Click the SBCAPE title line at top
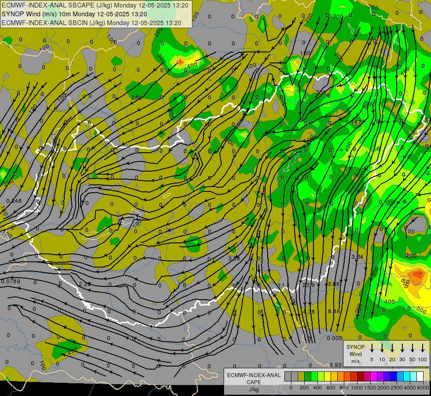The width and height of the screenshot is (431, 396). pyautogui.click(x=95, y=5)
